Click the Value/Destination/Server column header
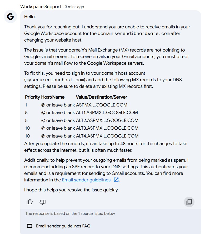Screen dimensions: 205x234 coord(102,97)
